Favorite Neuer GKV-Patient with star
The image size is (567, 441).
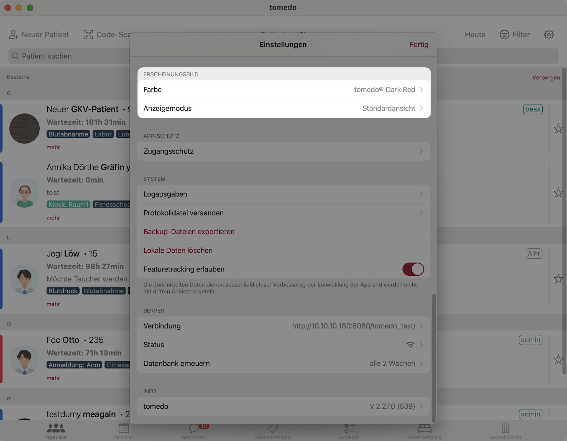coord(558,129)
